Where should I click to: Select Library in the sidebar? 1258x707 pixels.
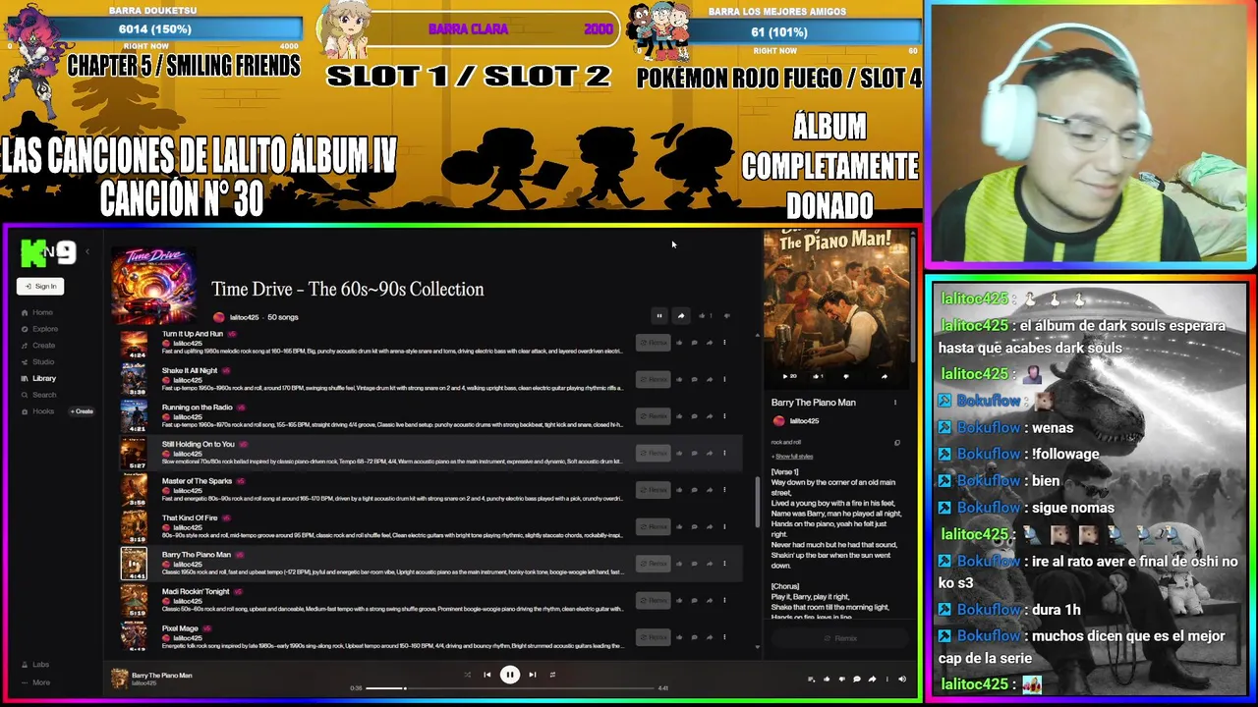point(38,378)
